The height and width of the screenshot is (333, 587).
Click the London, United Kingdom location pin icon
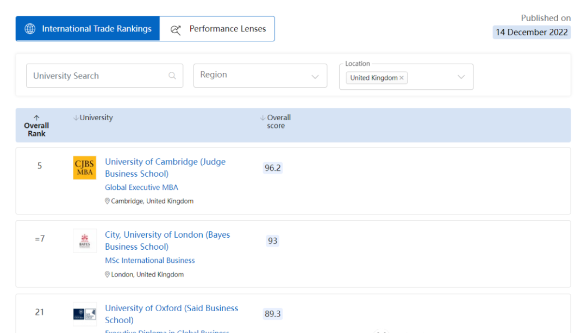tap(107, 275)
